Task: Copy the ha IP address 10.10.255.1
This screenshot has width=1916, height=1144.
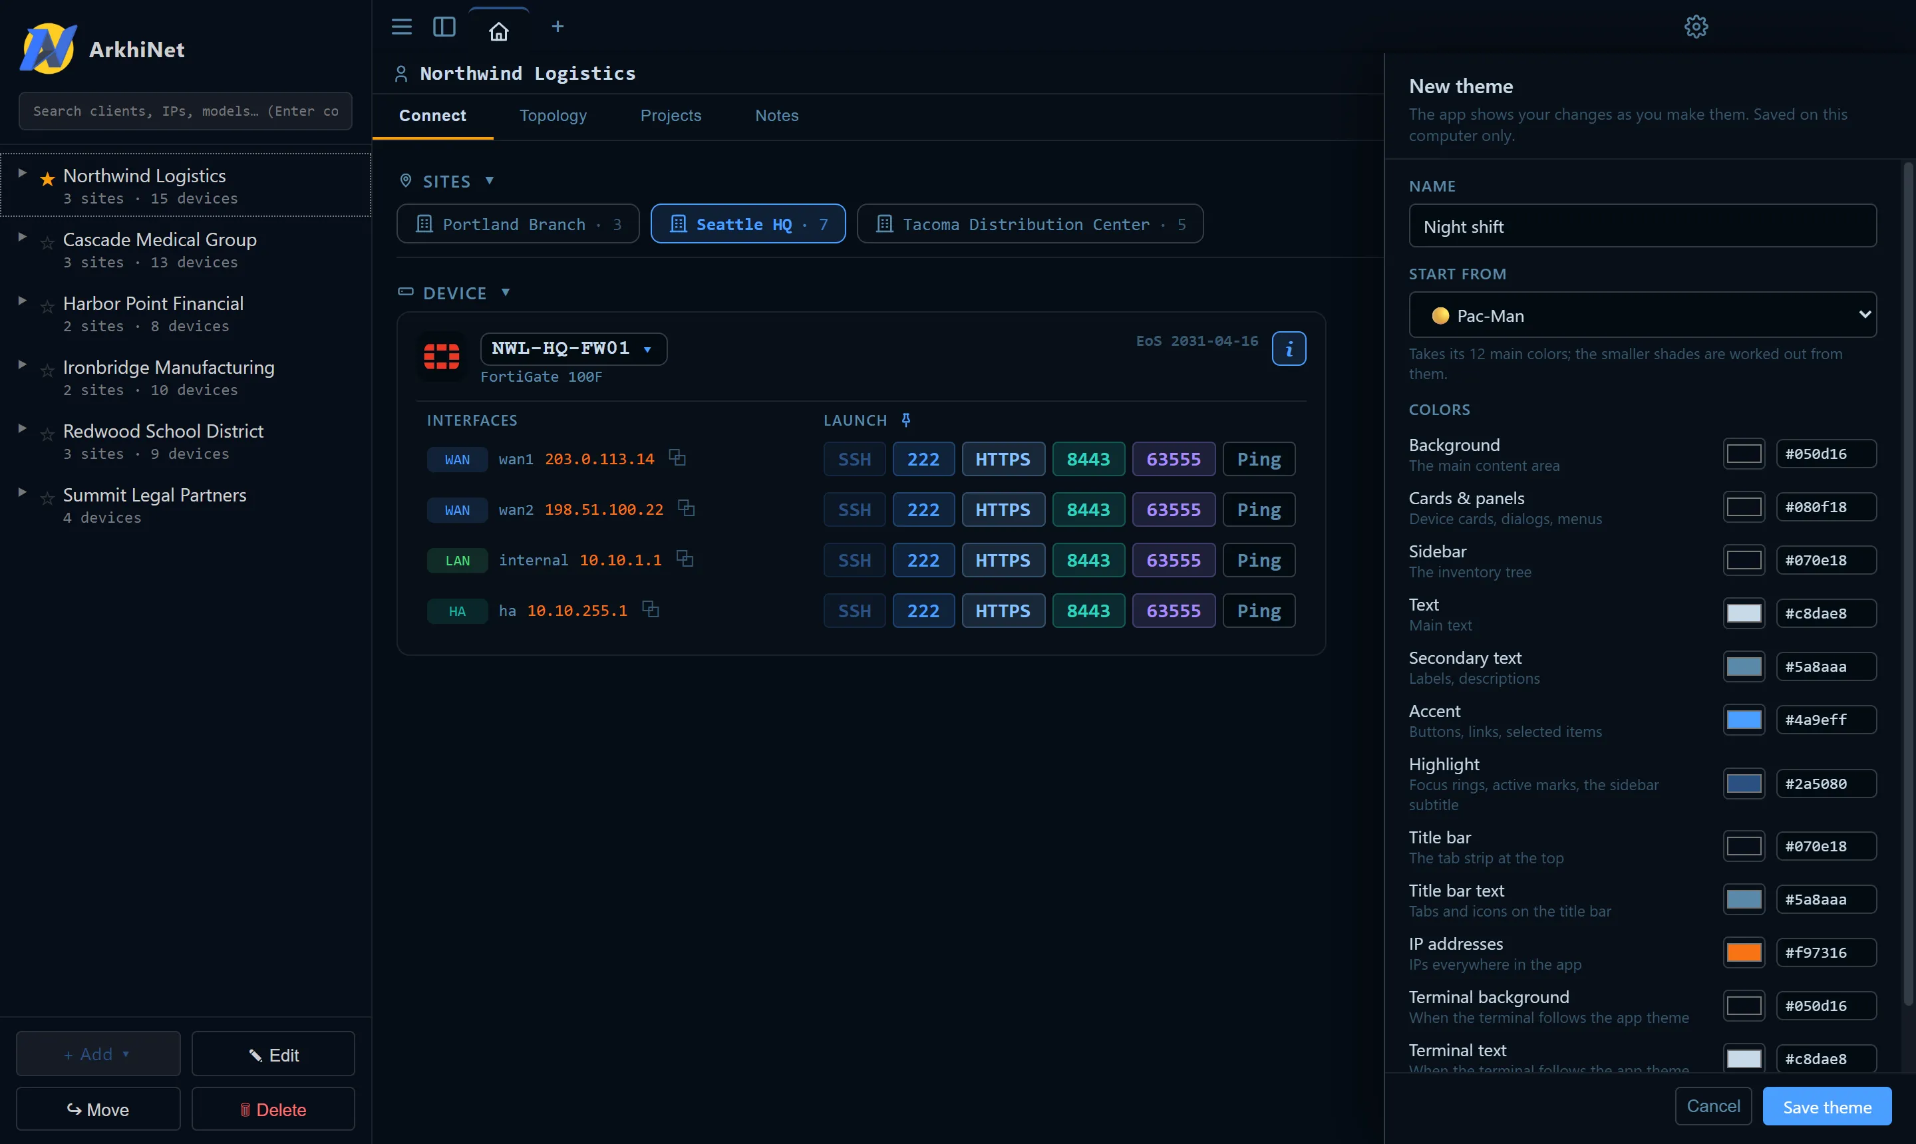Action: click(x=651, y=610)
